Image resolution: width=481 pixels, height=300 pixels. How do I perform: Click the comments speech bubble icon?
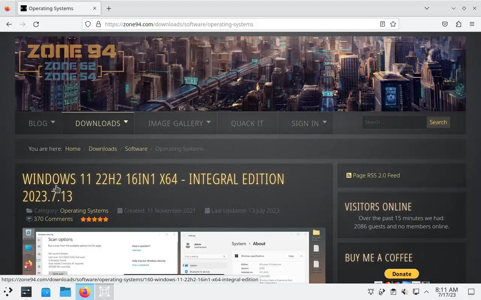click(x=29, y=219)
